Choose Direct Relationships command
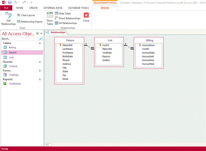Image resolution: width=206 pixels, height=151 pixels. pyautogui.click(x=67, y=18)
